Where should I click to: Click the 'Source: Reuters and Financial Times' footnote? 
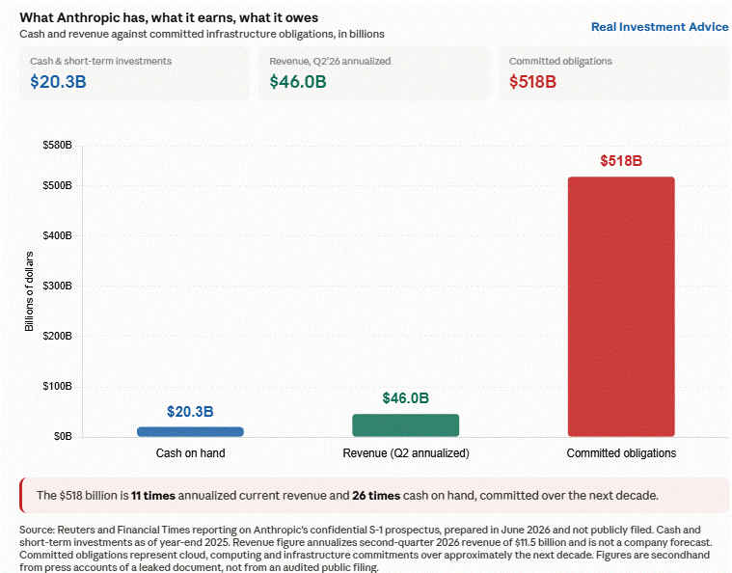point(365,549)
